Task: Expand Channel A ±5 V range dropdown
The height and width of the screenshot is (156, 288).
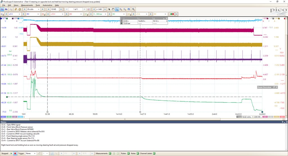Action: [x=15, y=14]
